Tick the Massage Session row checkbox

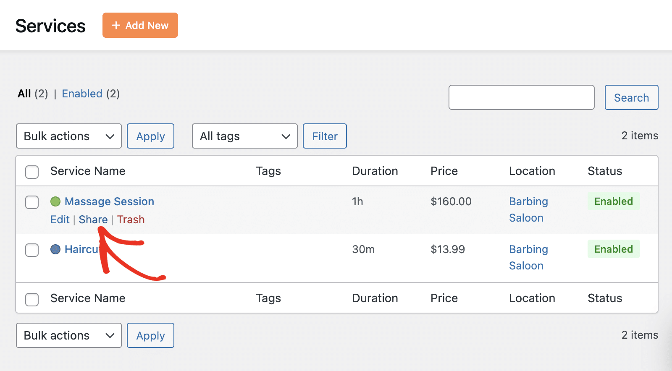point(32,202)
